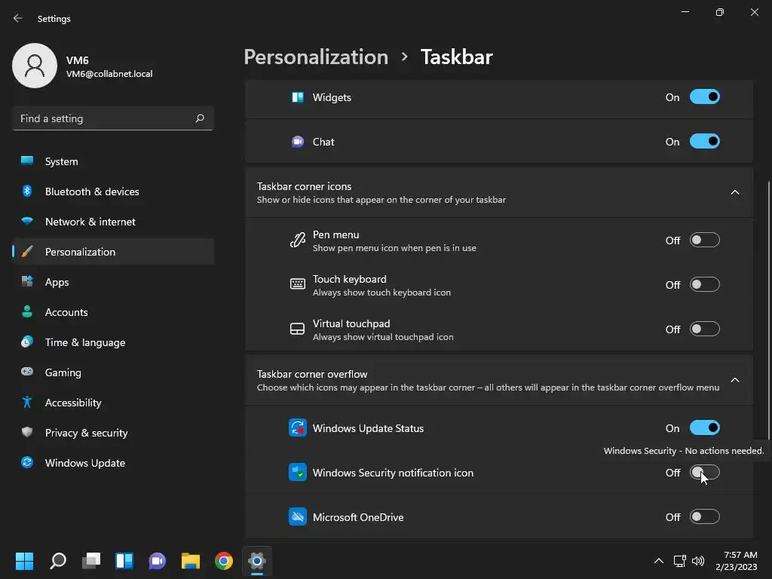The height and width of the screenshot is (579, 772).
Task: Go back to Personalization via breadcrumb
Action: [x=316, y=57]
